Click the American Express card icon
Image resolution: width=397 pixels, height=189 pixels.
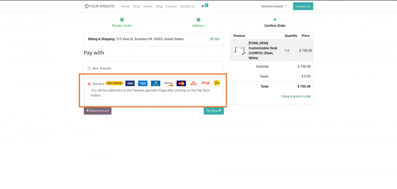tap(143, 83)
